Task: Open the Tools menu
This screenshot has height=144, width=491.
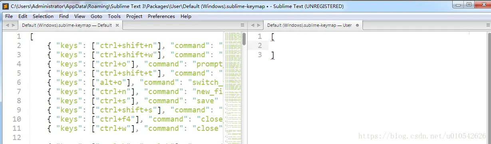Action: 114,16
